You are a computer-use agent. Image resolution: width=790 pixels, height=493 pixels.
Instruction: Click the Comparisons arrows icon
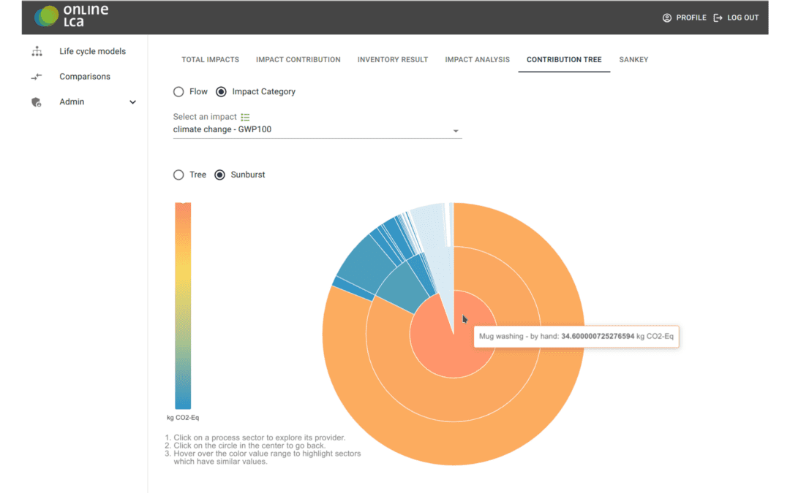[x=37, y=77]
